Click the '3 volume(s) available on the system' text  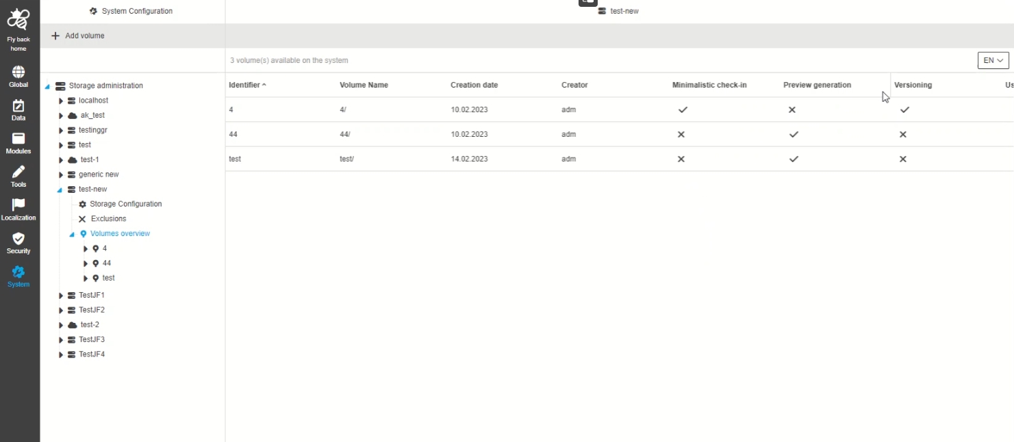(289, 60)
